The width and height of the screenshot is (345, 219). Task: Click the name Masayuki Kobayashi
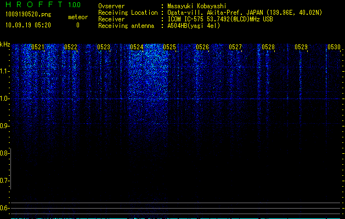point(197,6)
